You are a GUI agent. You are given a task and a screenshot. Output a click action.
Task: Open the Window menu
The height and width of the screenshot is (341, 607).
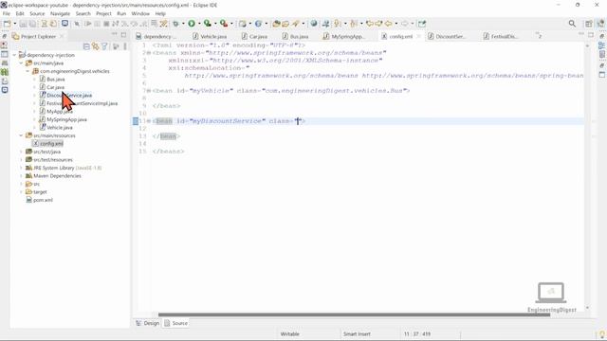point(140,13)
